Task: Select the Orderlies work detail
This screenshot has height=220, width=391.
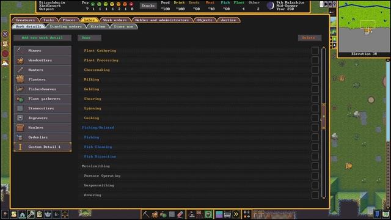Action: pyautogui.click(x=43, y=137)
